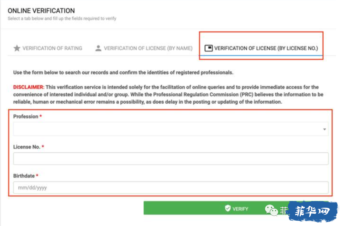Screen dimensions: 341x226
Task: Click the WeChat logo icon
Action: click(271, 210)
